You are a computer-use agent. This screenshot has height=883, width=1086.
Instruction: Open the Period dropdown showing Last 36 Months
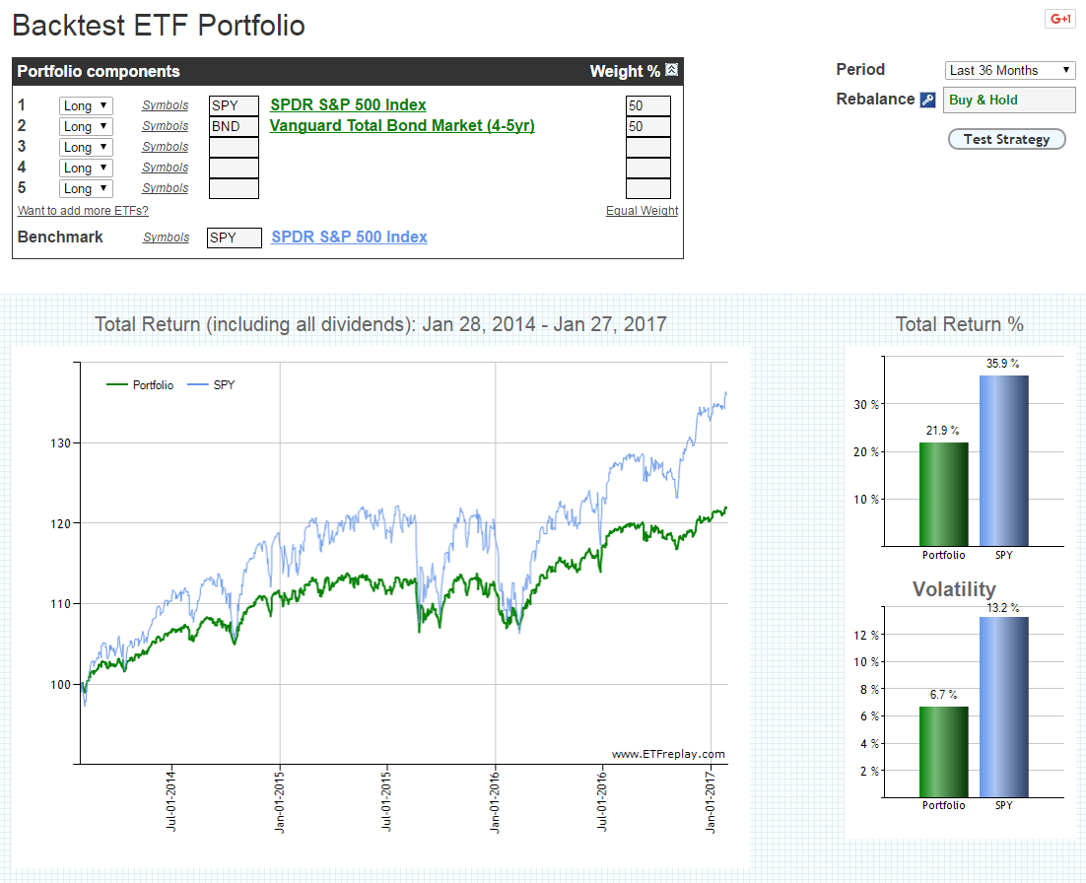(x=1009, y=70)
